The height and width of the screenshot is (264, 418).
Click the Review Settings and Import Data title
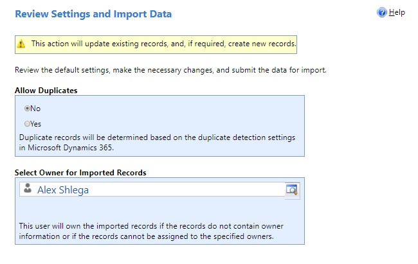pyautogui.click(x=93, y=14)
